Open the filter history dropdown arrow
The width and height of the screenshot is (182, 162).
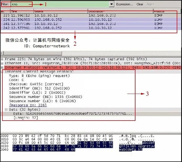[x=112, y=4]
